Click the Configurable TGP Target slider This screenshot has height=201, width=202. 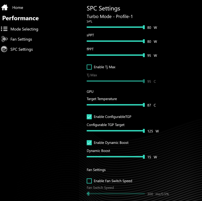pos(115,131)
